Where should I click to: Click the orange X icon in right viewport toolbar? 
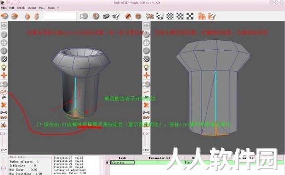146,105
